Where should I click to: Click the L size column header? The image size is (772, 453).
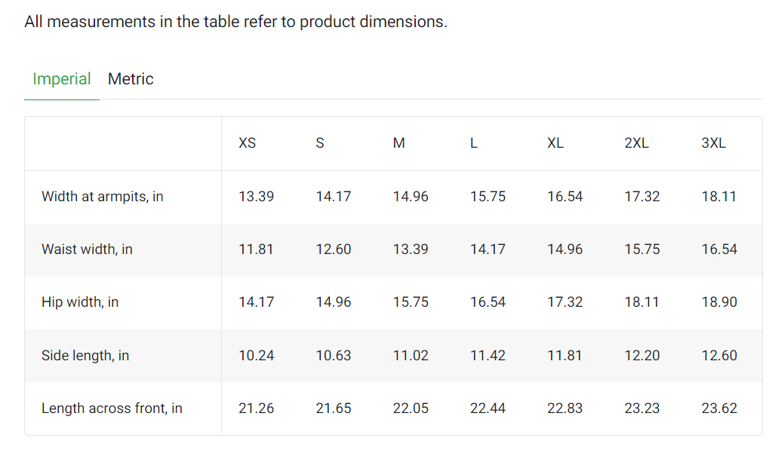tap(474, 143)
